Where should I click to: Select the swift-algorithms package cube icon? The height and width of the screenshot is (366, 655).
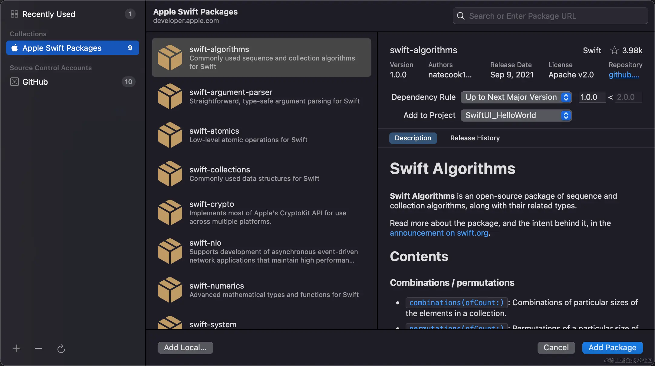170,57
